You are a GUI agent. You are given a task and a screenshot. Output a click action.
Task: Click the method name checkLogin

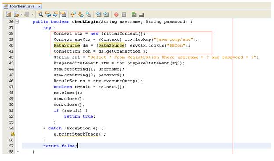coord(85,22)
